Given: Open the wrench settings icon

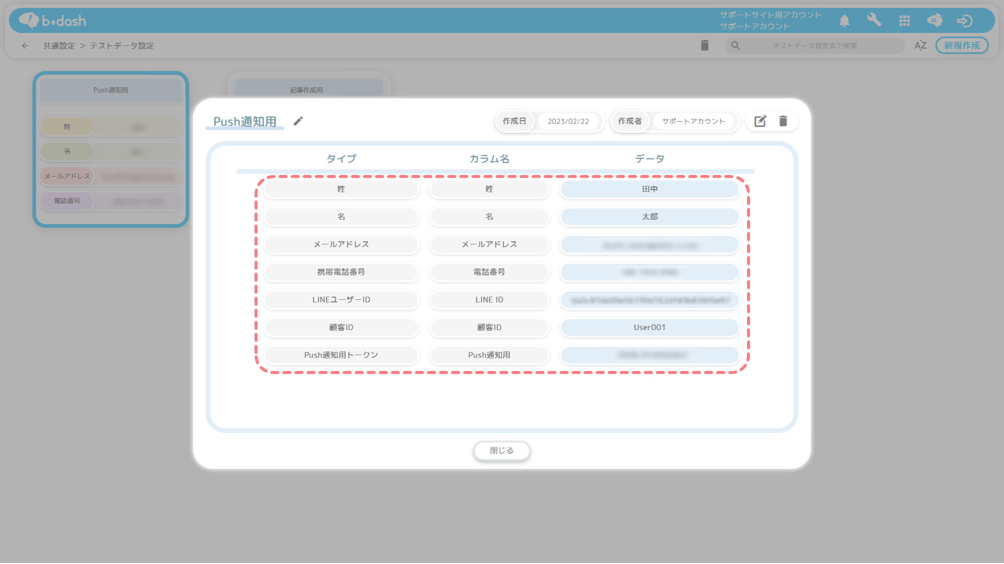Looking at the screenshot, I should coord(874,21).
